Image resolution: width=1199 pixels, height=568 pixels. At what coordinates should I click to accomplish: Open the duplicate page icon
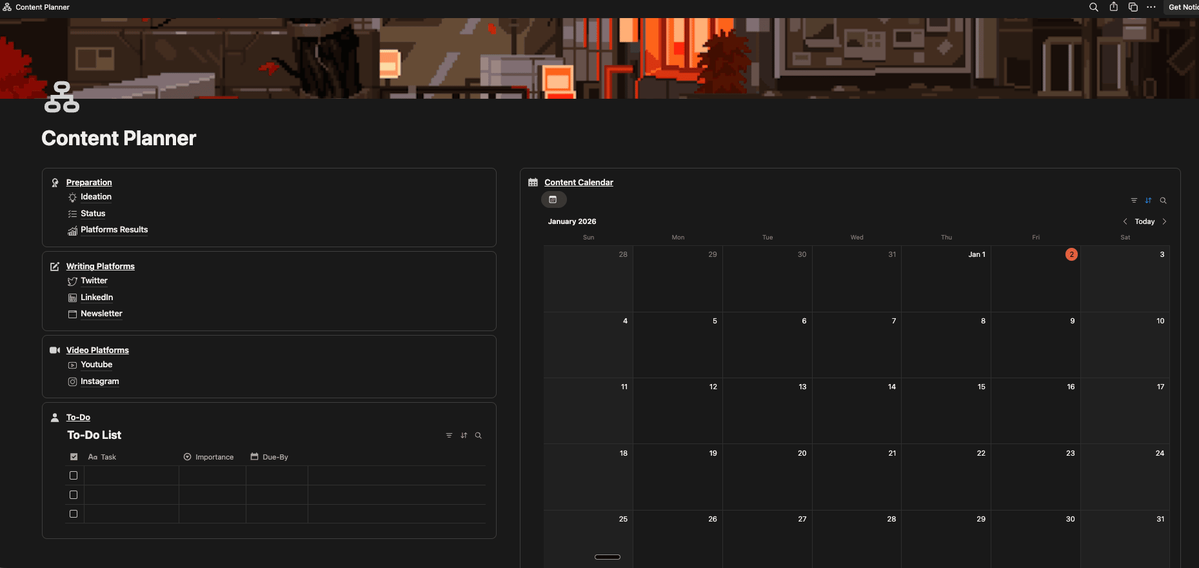click(x=1133, y=7)
